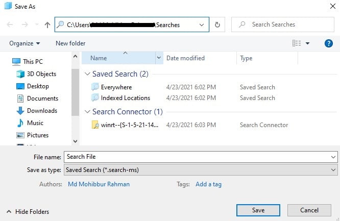Click the Indexed Locations item icon
This screenshot has width=340, height=221.
coord(95,97)
